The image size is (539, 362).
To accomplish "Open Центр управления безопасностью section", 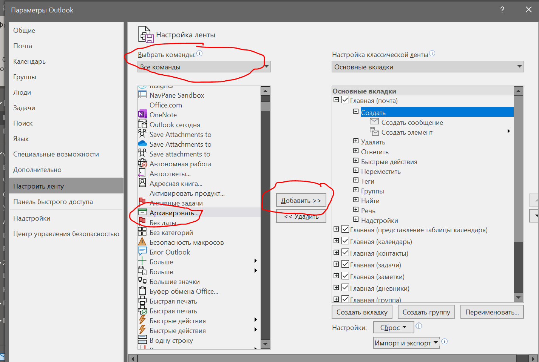I will (66, 234).
